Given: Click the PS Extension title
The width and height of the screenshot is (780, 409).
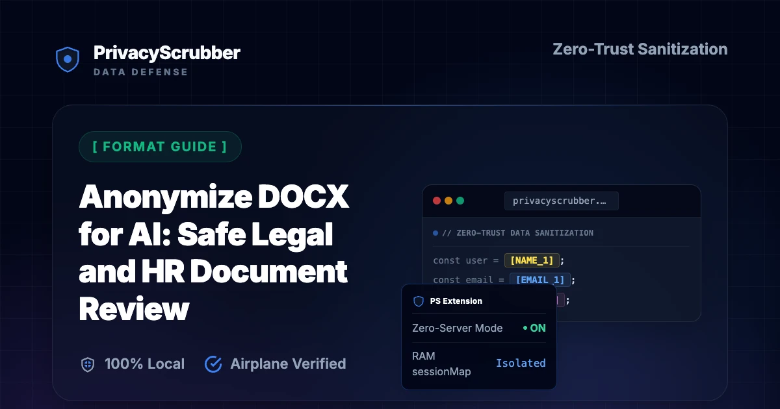Looking at the screenshot, I should point(456,301).
